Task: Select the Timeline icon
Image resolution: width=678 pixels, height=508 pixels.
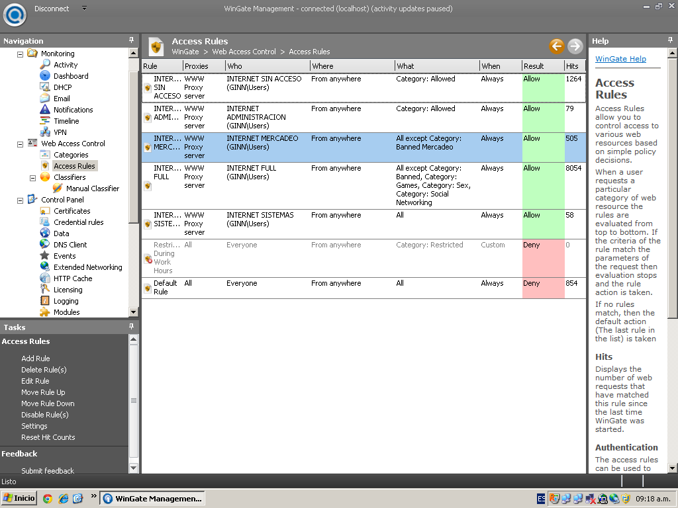Action: [x=45, y=120]
